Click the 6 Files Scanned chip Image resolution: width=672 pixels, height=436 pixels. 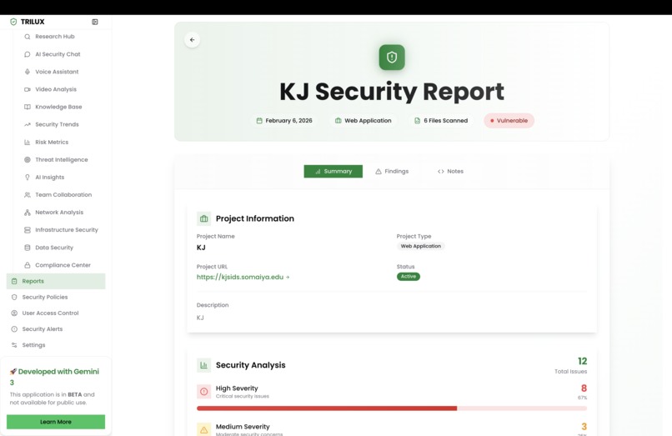pyautogui.click(x=441, y=121)
